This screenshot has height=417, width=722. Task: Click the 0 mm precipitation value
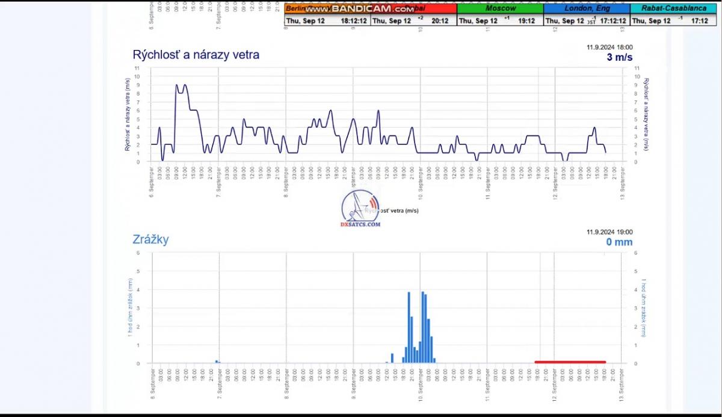619,242
